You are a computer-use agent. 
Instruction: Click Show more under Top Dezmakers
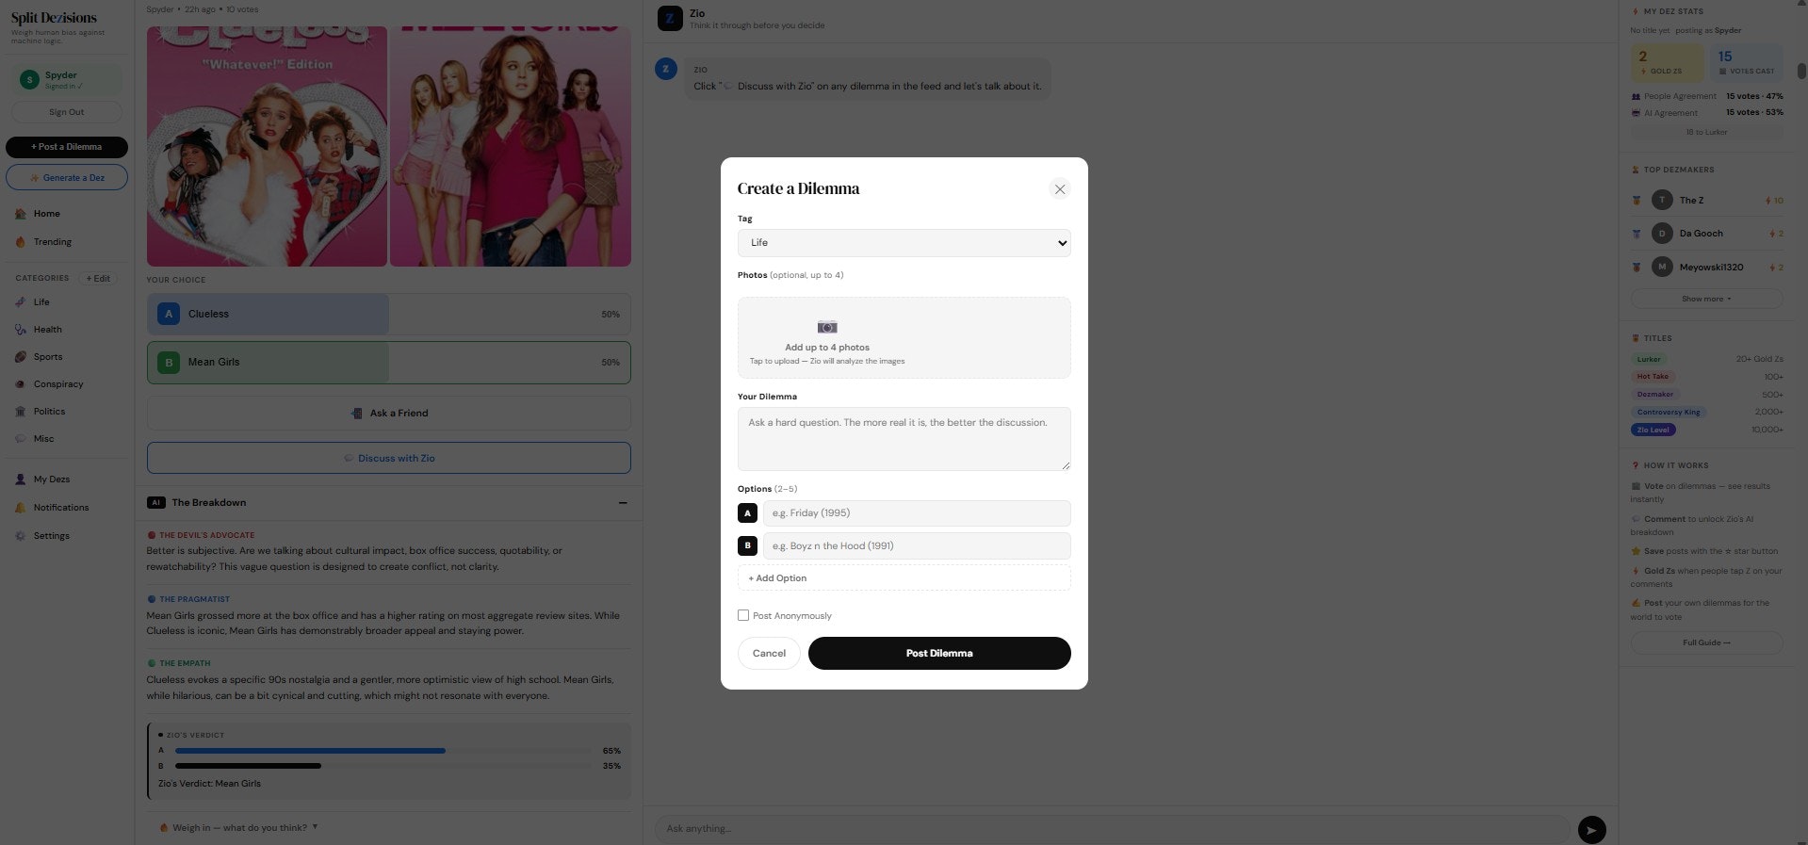point(1706,299)
